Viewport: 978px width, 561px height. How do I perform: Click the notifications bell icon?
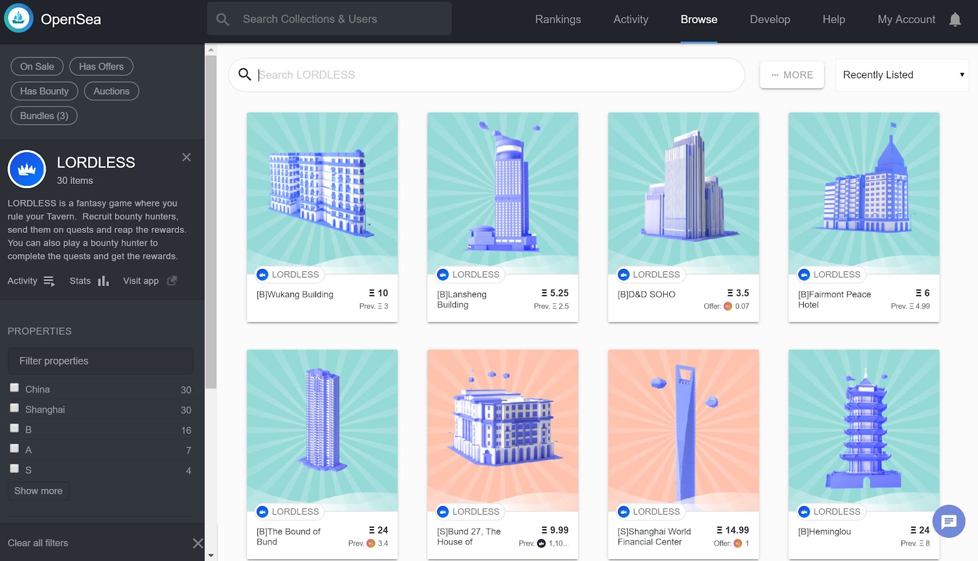click(x=955, y=20)
